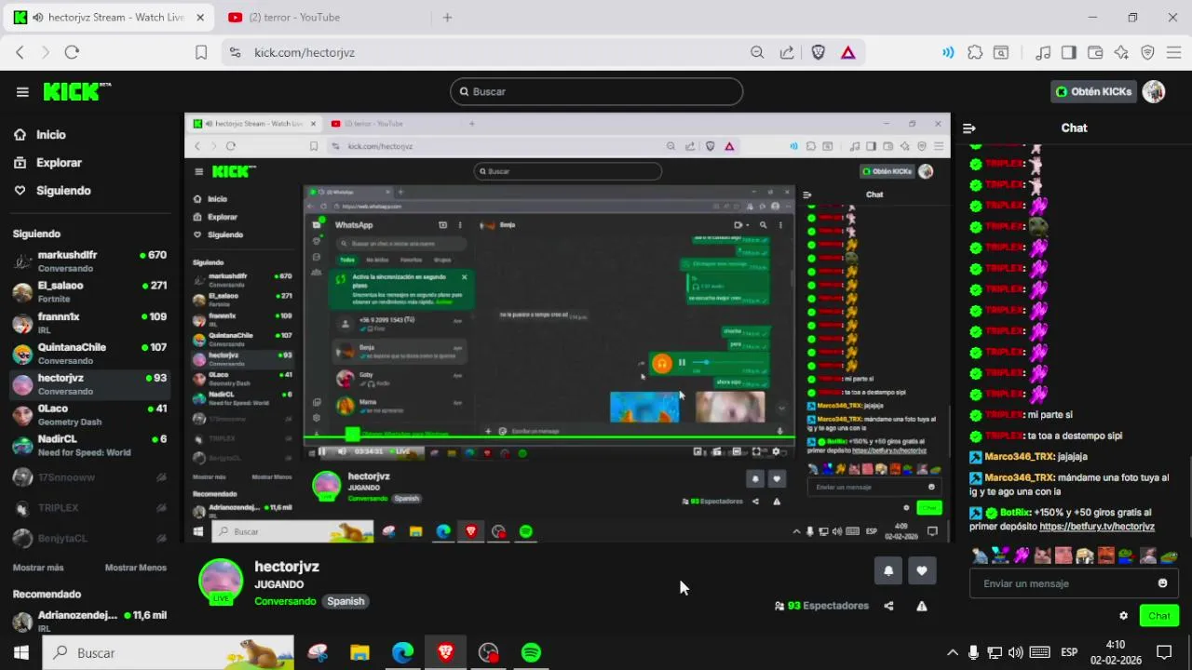Open File Explorer from taskbar
The width and height of the screenshot is (1192, 670).
click(359, 652)
